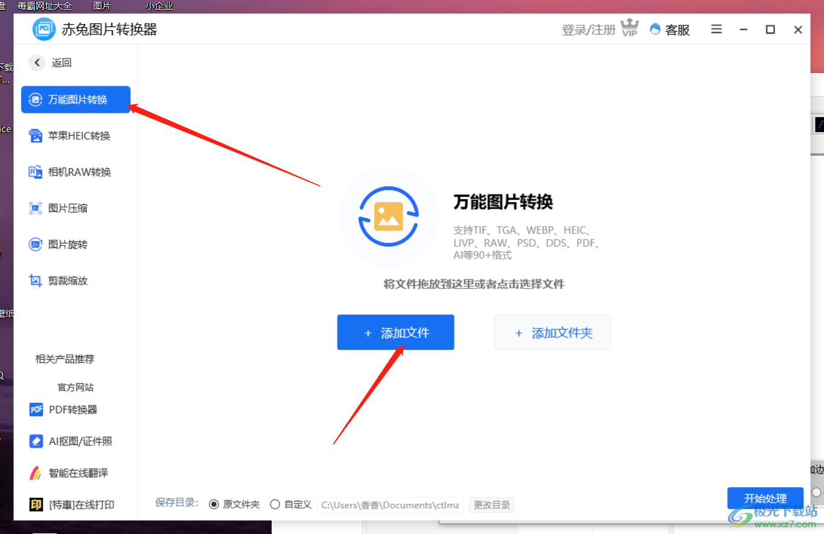Click the 相关产品推荐 heading text
This screenshot has height=534, width=824.
point(65,359)
